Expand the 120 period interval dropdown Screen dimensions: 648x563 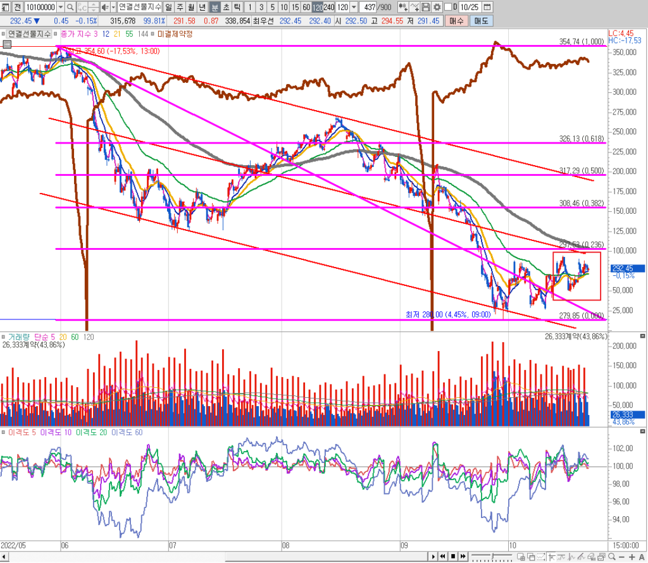pos(353,7)
